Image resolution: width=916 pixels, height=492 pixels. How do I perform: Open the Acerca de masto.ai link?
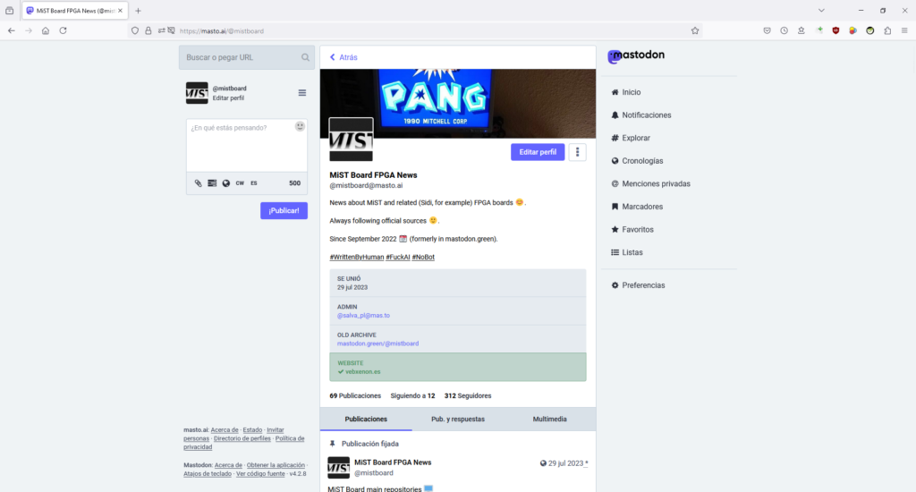tap(225, 430)
